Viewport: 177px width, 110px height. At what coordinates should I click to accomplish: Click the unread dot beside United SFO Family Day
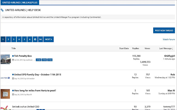[x=13, y=75]
